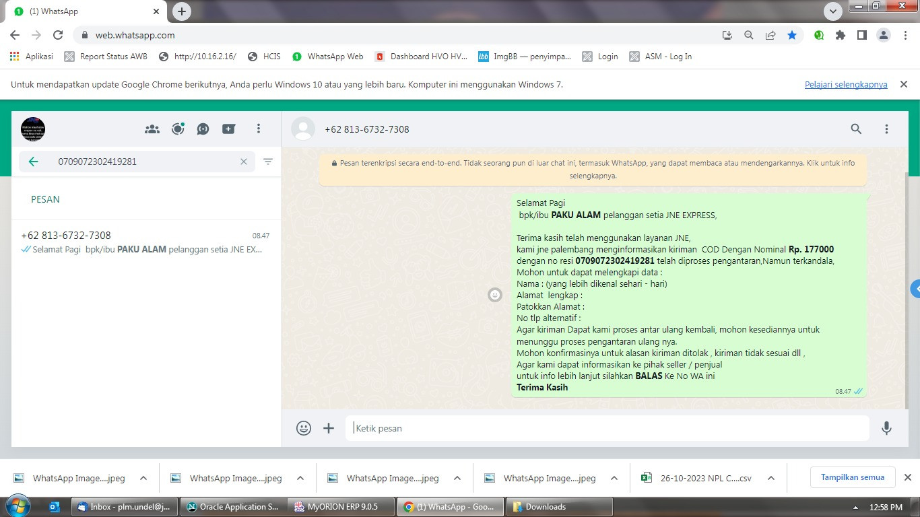Image resolution: width=920 pixels, height=517 pixels.
Task: Open the 26-10-2023 NPL C....csv download
Action: click(x=696, y=479)
